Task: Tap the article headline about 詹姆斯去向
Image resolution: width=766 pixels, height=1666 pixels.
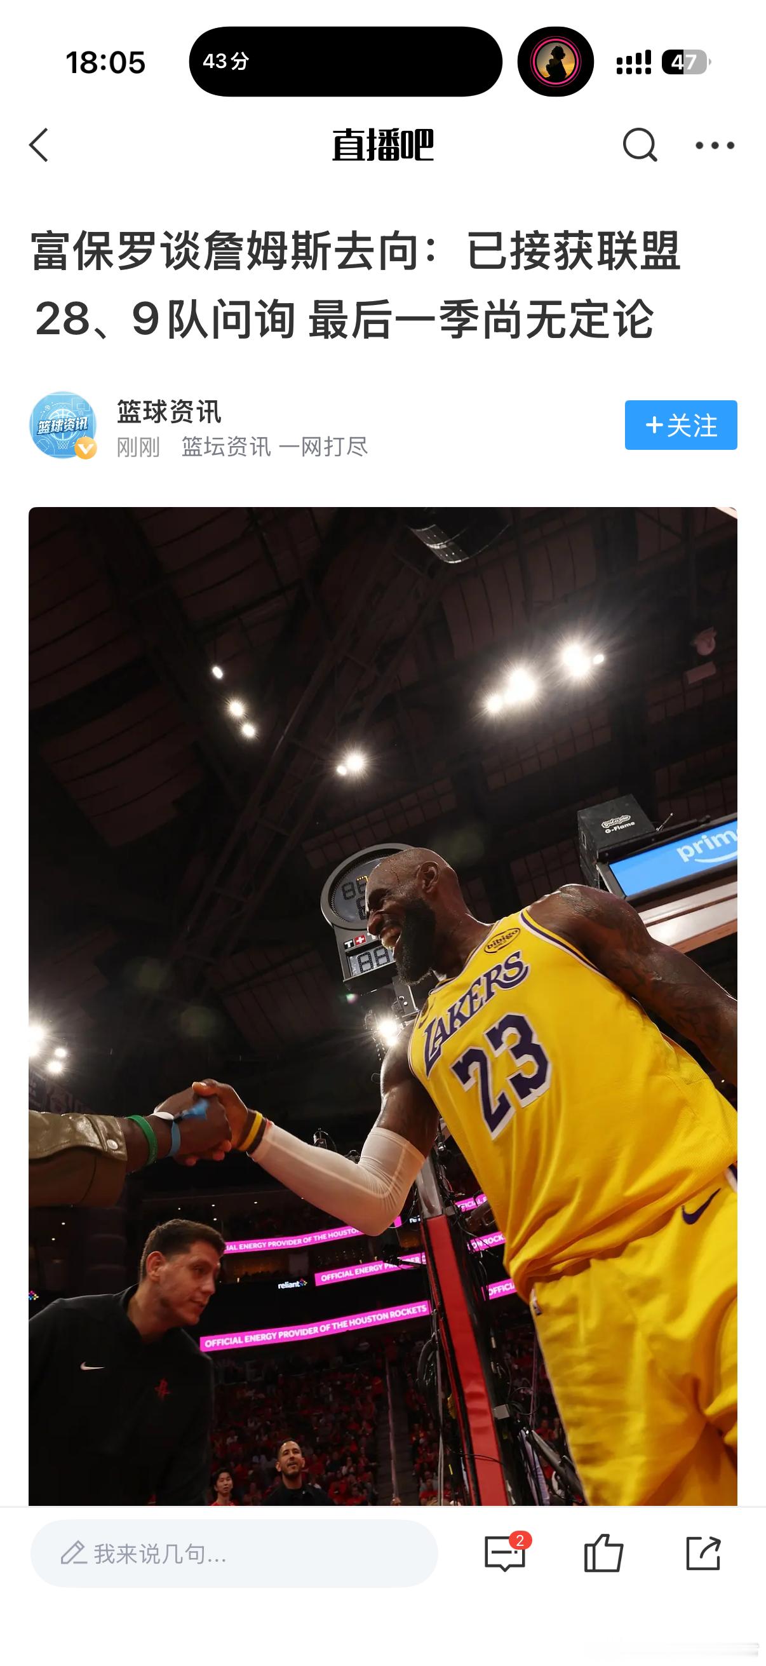Action: point(356,285)
